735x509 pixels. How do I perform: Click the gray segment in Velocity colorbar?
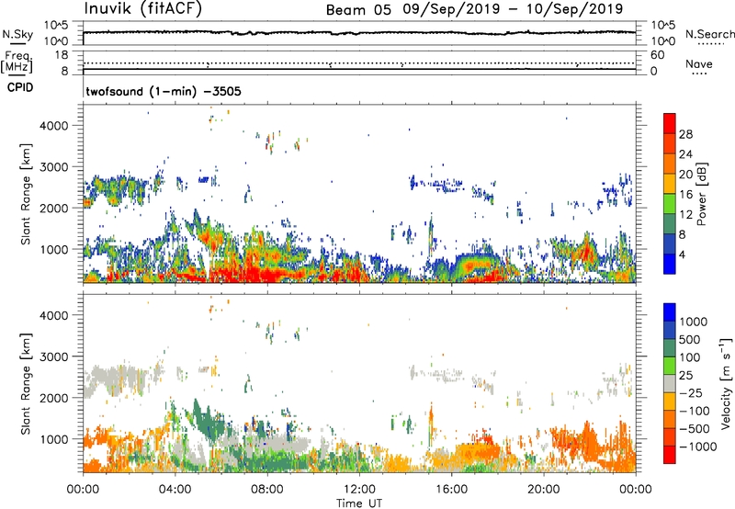point(670,383)
